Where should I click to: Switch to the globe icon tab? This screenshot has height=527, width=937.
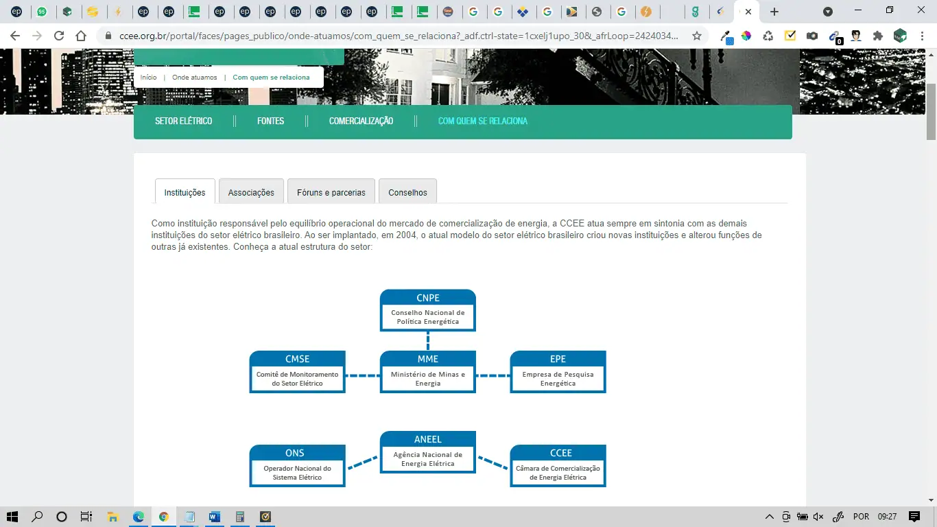pyautogui.click(x=596, y=12)
